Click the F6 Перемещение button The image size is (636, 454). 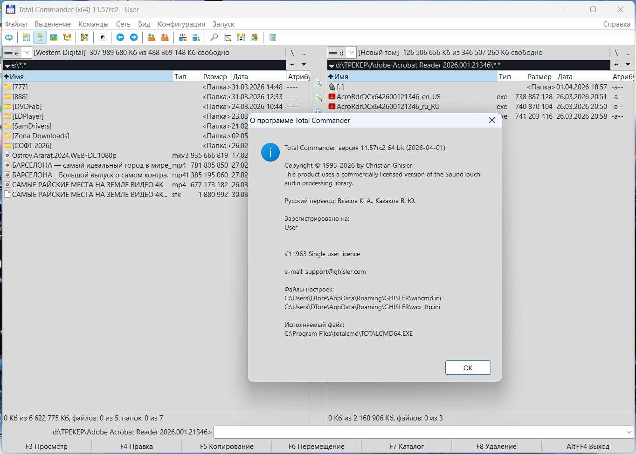click(317, 447)
